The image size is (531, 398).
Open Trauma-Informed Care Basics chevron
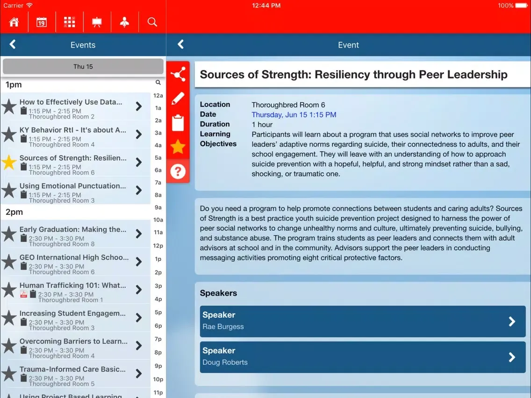tap(139, 374)
